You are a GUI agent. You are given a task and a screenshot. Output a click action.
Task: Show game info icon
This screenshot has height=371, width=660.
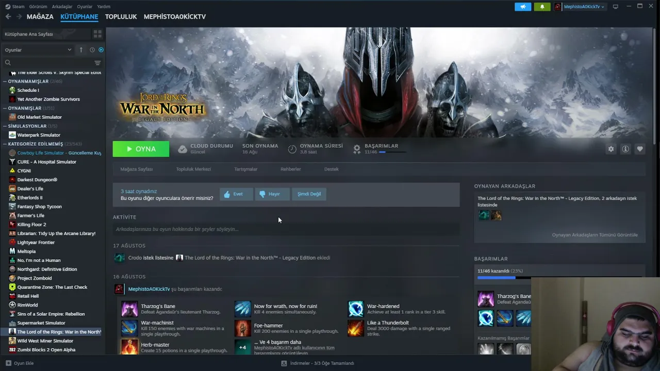click(x=625, y=149)
